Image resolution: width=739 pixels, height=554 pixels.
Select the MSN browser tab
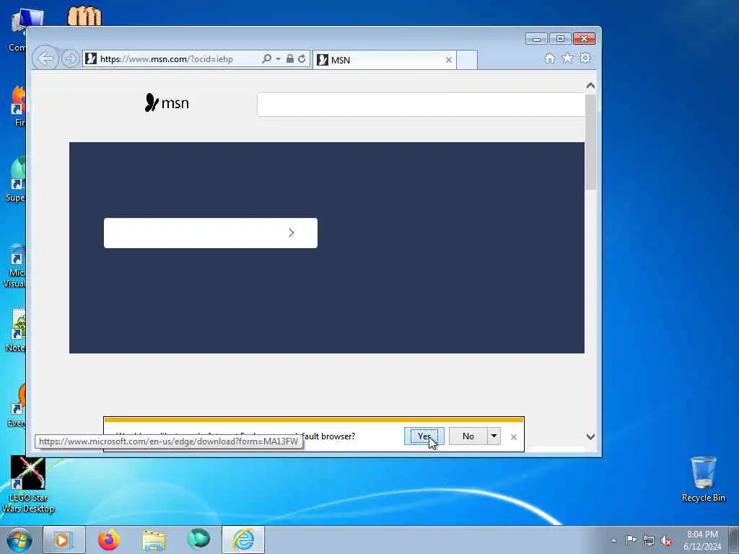(384, 60)
